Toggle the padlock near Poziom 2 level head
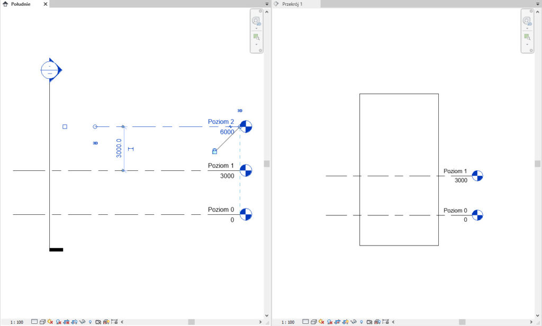Image resolution: width=542 pixels, height=326 pixels. coord(214,151)
